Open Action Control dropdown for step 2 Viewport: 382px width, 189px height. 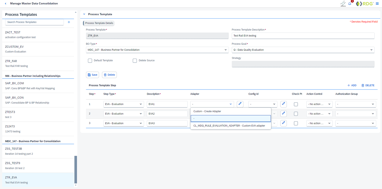(x=320, y=114)
